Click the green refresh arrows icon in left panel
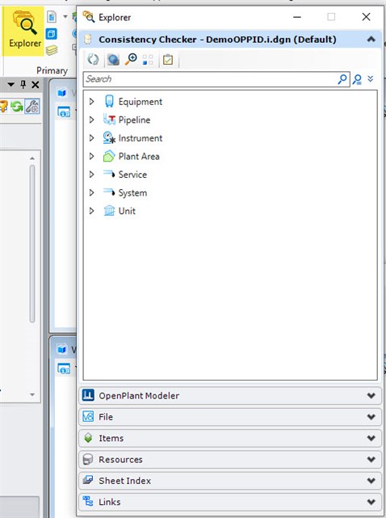The image size is (386, 518). pos(16,107)
